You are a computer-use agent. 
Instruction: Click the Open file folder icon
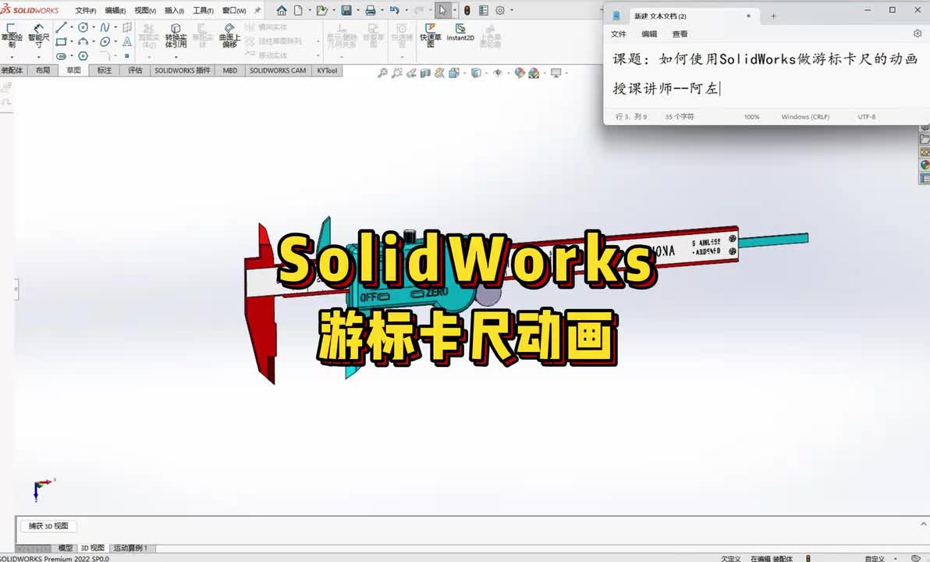tap(321, 10)
